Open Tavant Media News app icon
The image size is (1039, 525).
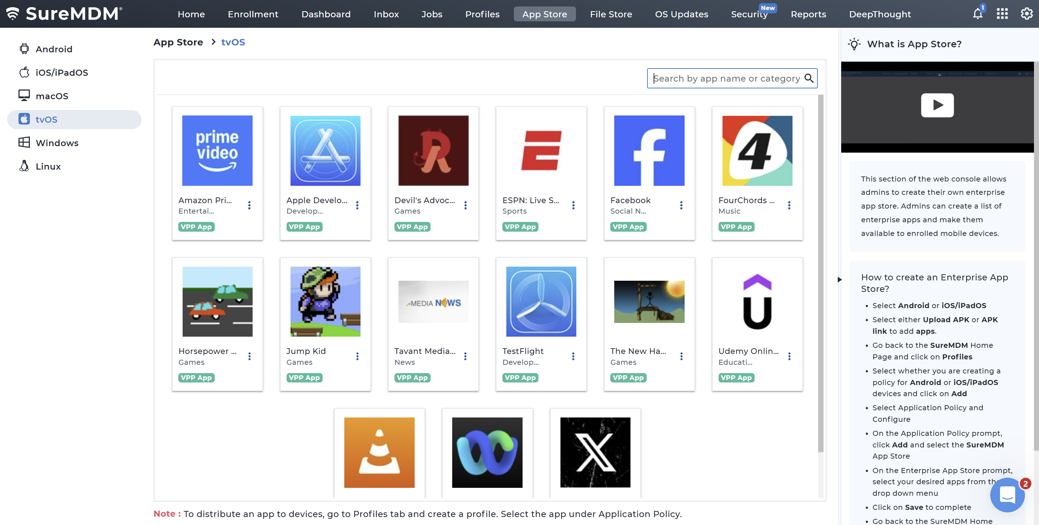coord(433,301)
